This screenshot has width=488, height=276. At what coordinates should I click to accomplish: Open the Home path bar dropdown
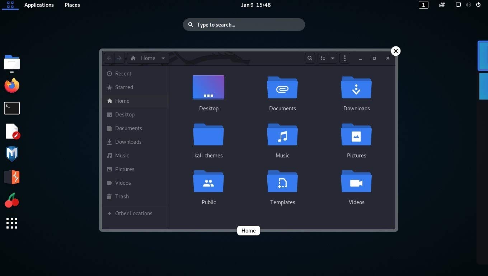(163, 58)
